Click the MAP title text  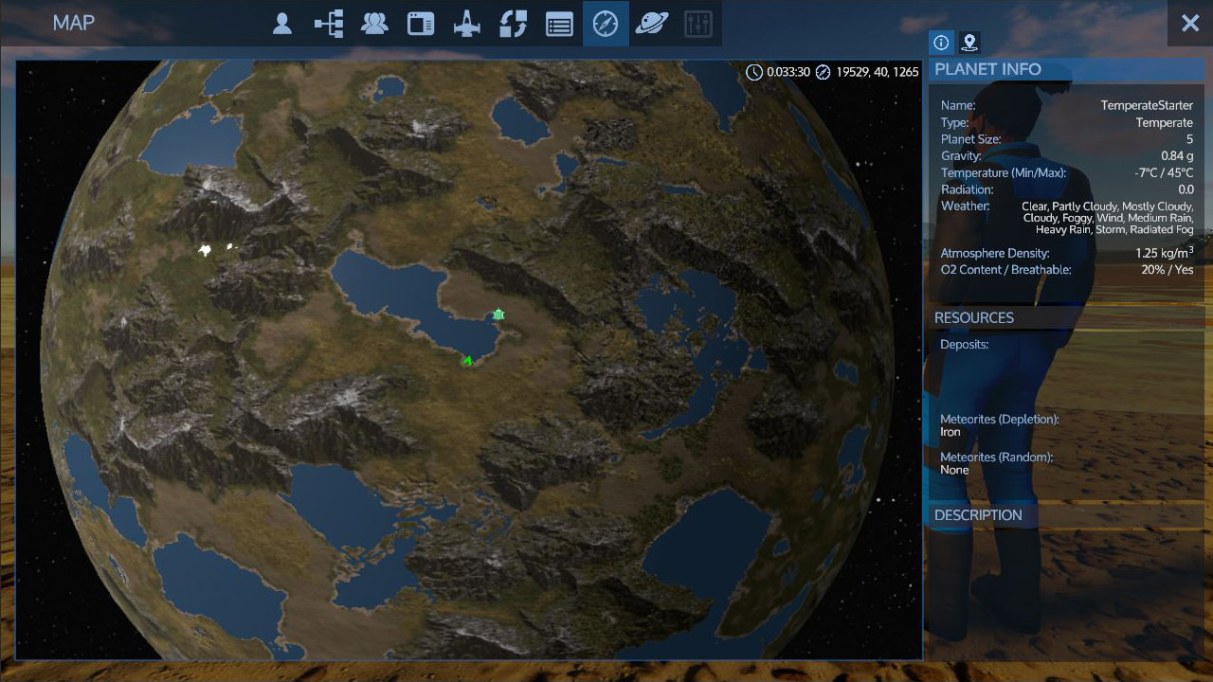(74, 24)
